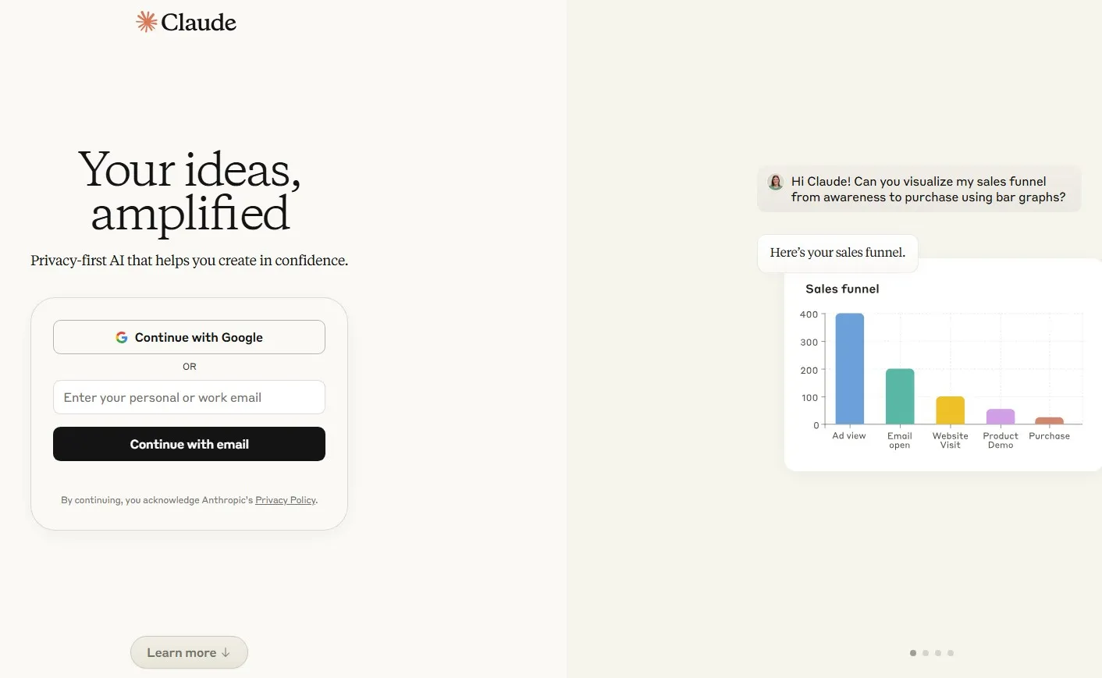Expand the Learn more section
Image resolution: width=1102 pixels, height=678 pixels.
(x=189, y=652)
